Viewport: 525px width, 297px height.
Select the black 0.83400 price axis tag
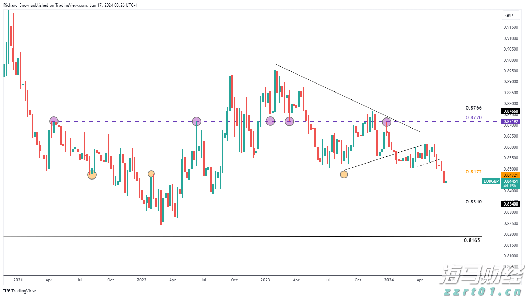[x=510, y=204]
